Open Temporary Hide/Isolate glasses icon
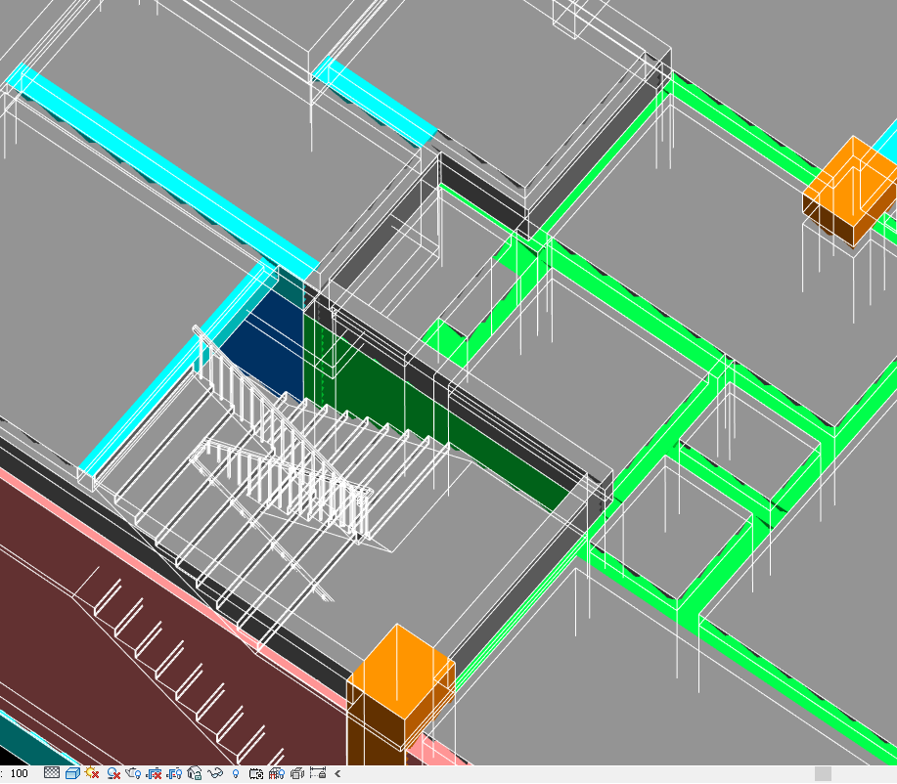Screen dimensions: 897x784 coord(215,773)
